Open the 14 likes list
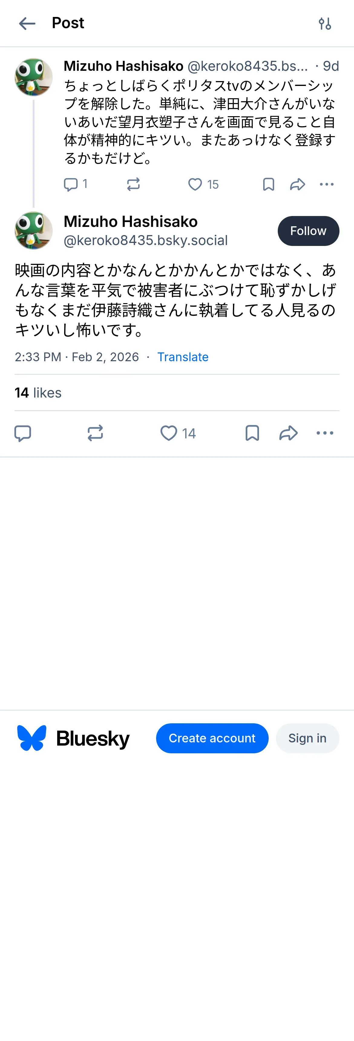The width and height of the screenshot is (354, 1041). [38, 392]
